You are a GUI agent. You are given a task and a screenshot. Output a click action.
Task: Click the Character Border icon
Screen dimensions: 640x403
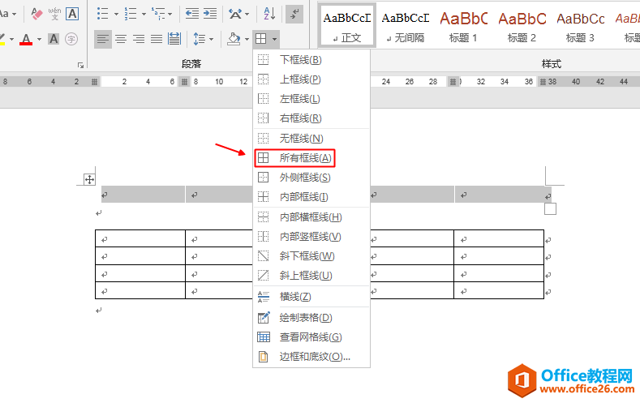click(x=72, y=15)
